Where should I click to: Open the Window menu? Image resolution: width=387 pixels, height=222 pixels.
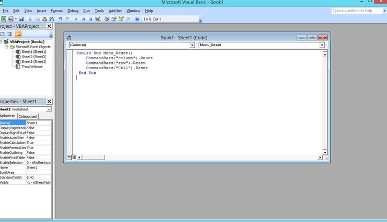click(x=133, y=11)
